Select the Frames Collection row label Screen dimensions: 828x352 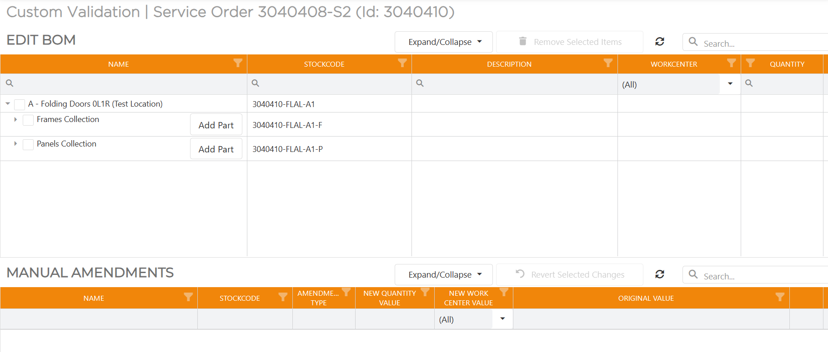pos(68,119)
